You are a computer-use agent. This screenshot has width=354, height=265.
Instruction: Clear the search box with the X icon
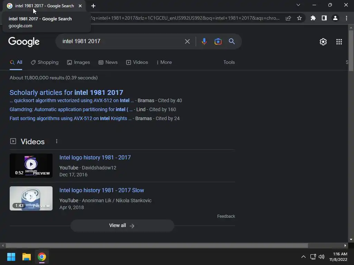(187, 41)
